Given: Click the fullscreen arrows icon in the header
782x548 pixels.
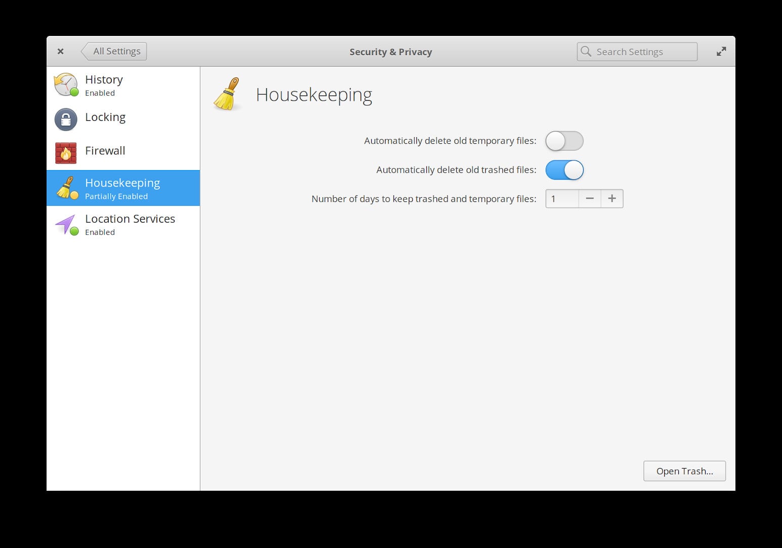Looking at the screenshot, I should (x=721, y=51).
